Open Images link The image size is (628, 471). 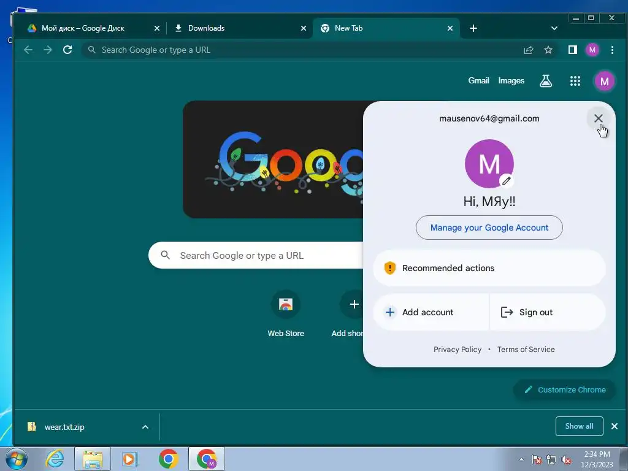(x=511, y=80)
